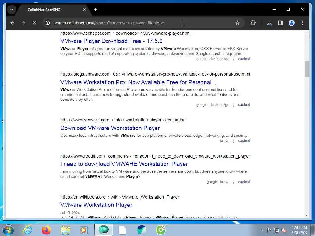Expand the tab search dropdown arrow
This screenshot has height=236, width=315.
[x=12, y=10]
